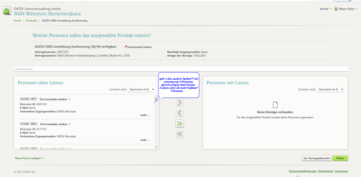
Task: Click the single right arrow assign button
Action: click(x=179, y=103)
